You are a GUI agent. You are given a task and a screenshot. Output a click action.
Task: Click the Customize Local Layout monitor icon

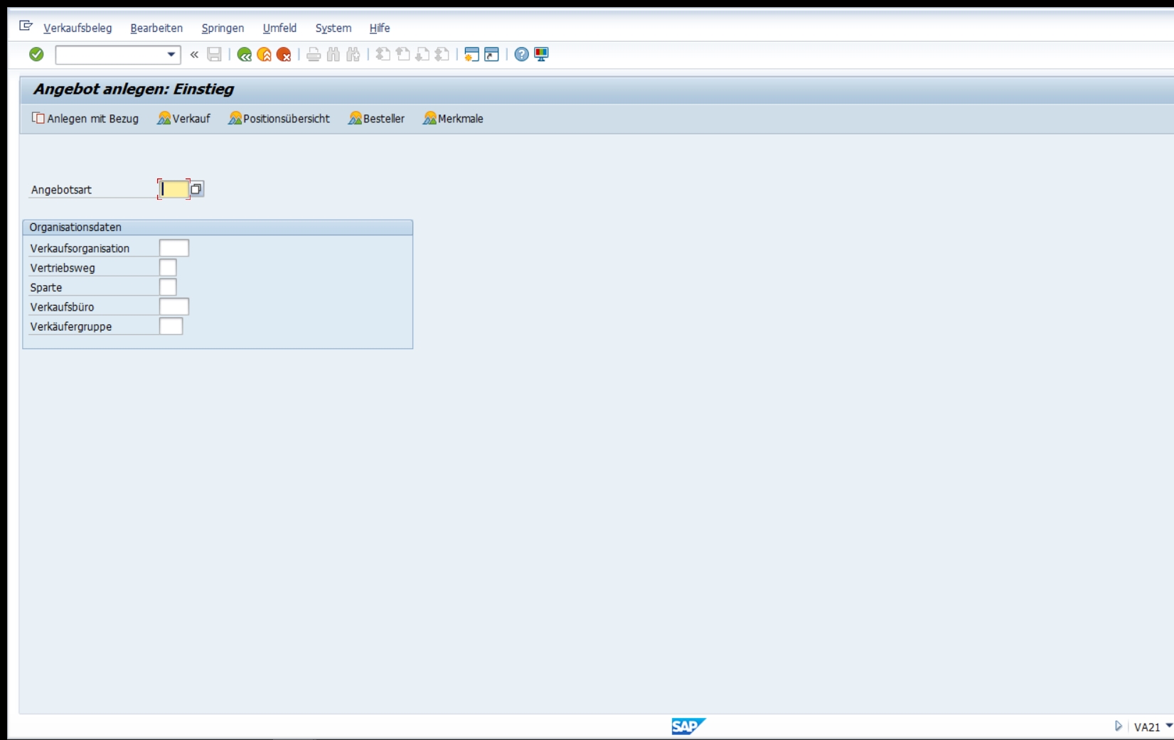point(541,55)
